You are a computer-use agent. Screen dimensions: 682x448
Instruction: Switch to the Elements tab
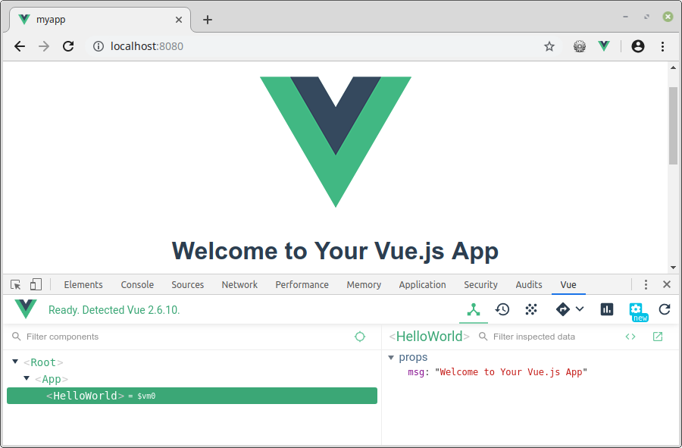pos(83,284)
